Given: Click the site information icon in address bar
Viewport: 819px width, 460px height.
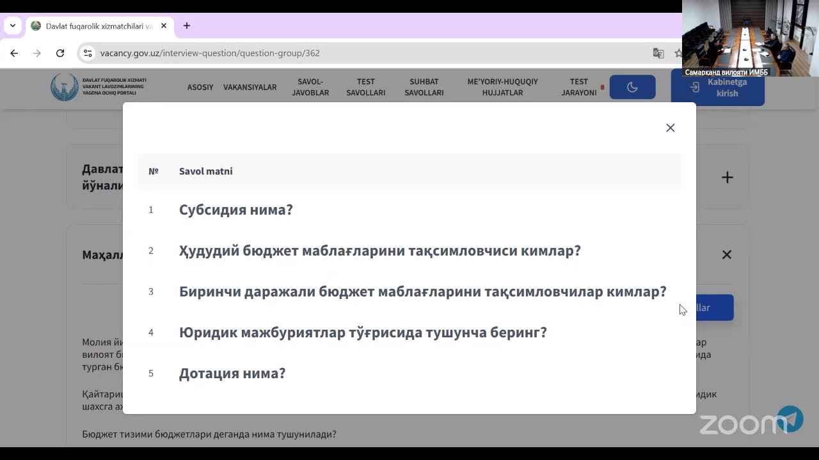Looking at the screenshot, I should click(x=88, y=53).
